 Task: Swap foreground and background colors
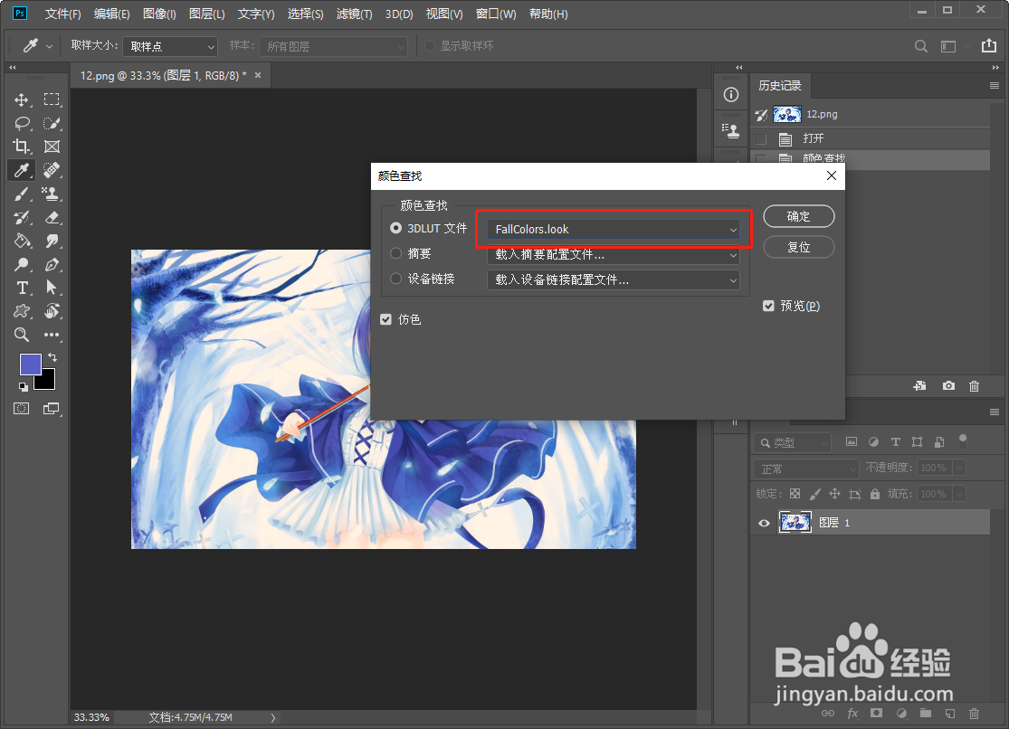click(52, 357)
